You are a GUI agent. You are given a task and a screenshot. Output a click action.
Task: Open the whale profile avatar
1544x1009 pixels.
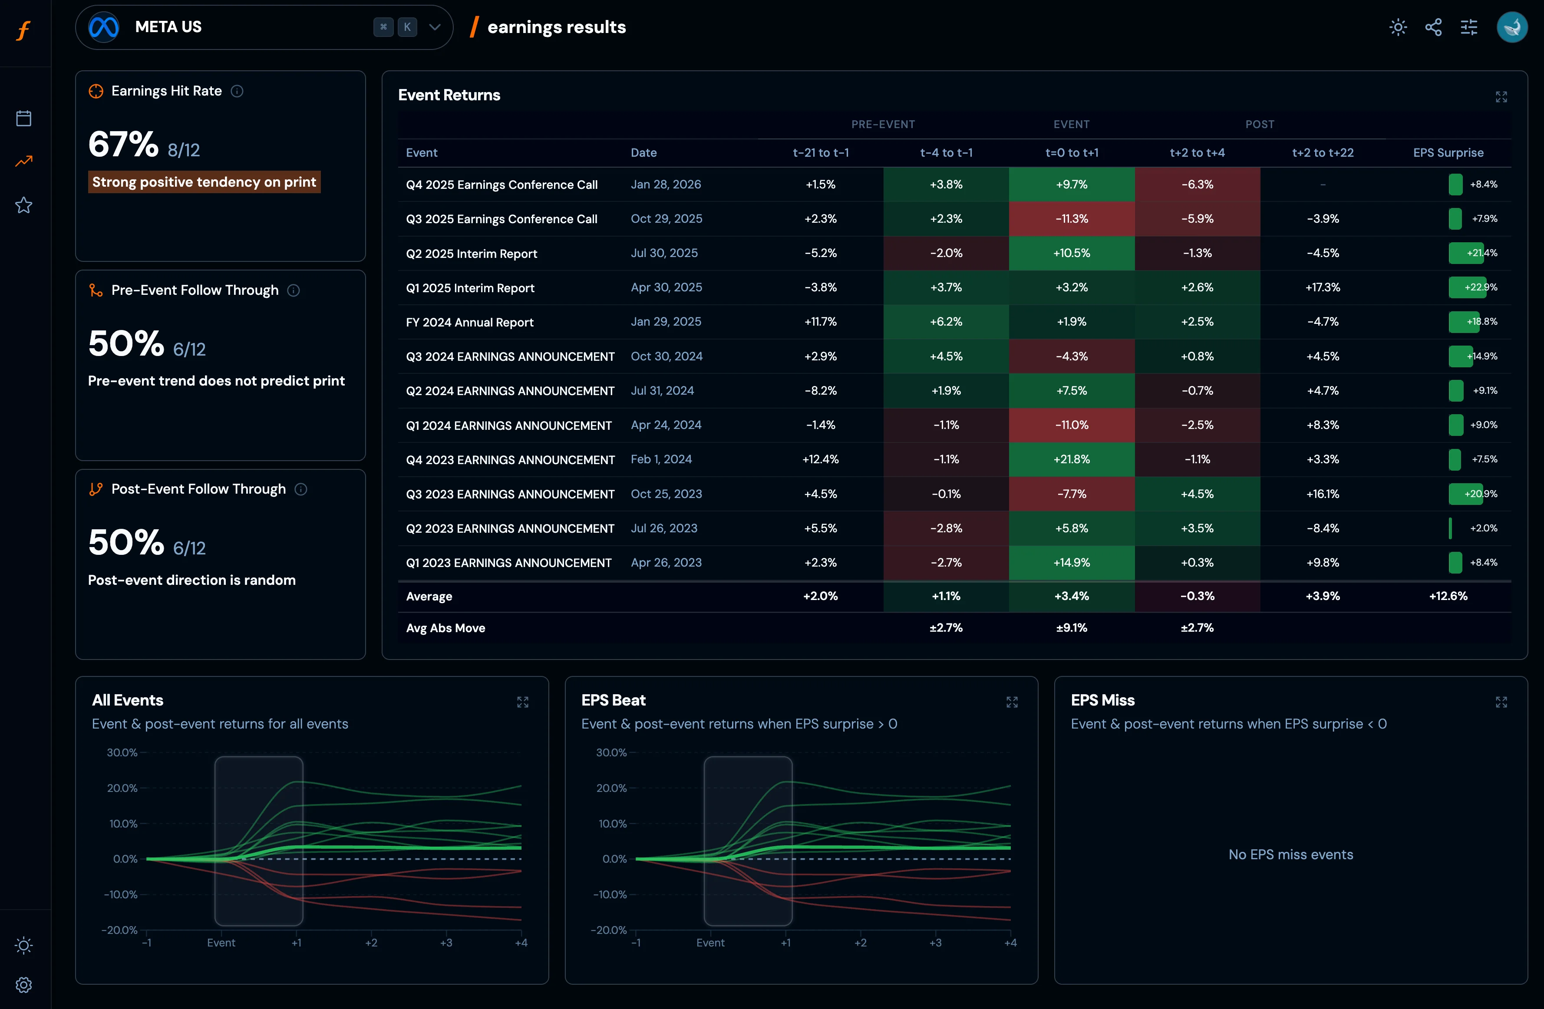[1512, 27]
